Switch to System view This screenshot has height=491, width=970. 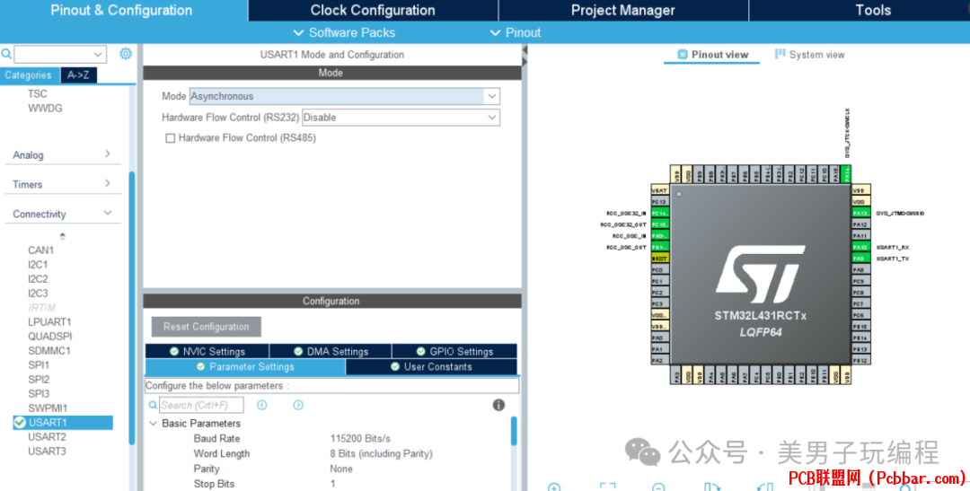point(809,55)
